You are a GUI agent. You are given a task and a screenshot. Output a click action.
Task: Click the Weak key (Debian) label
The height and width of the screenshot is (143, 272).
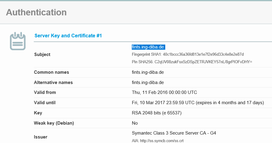[x=54, y=123]
